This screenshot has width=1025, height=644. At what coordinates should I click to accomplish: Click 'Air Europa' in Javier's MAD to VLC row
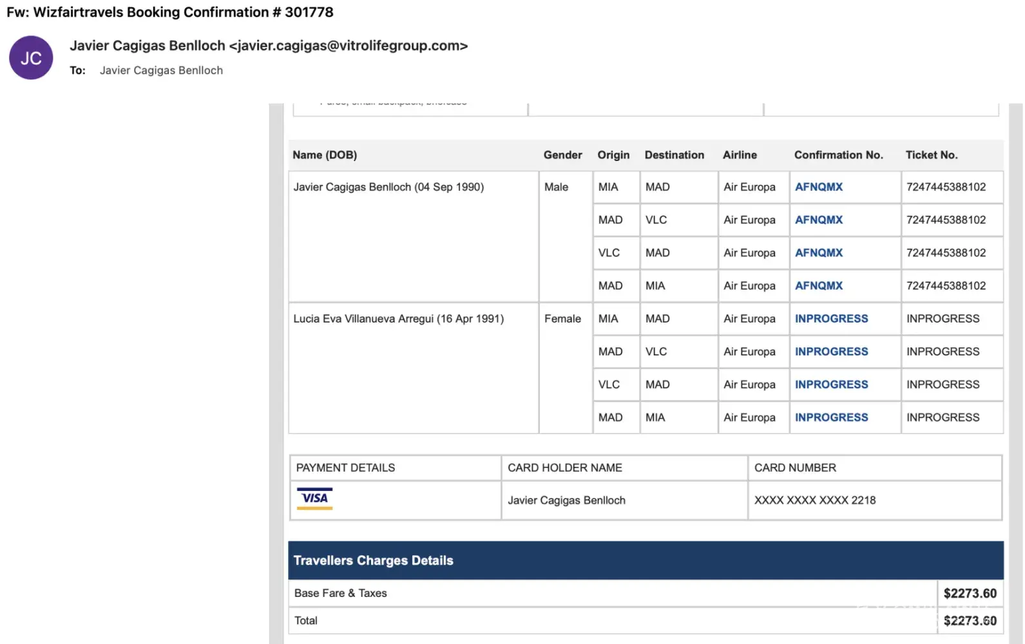[749, 220]
